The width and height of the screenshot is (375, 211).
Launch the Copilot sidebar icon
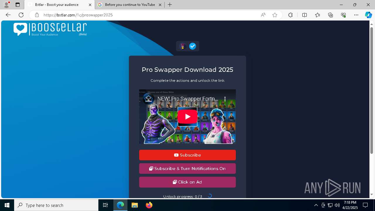click(x=368, y=15)
